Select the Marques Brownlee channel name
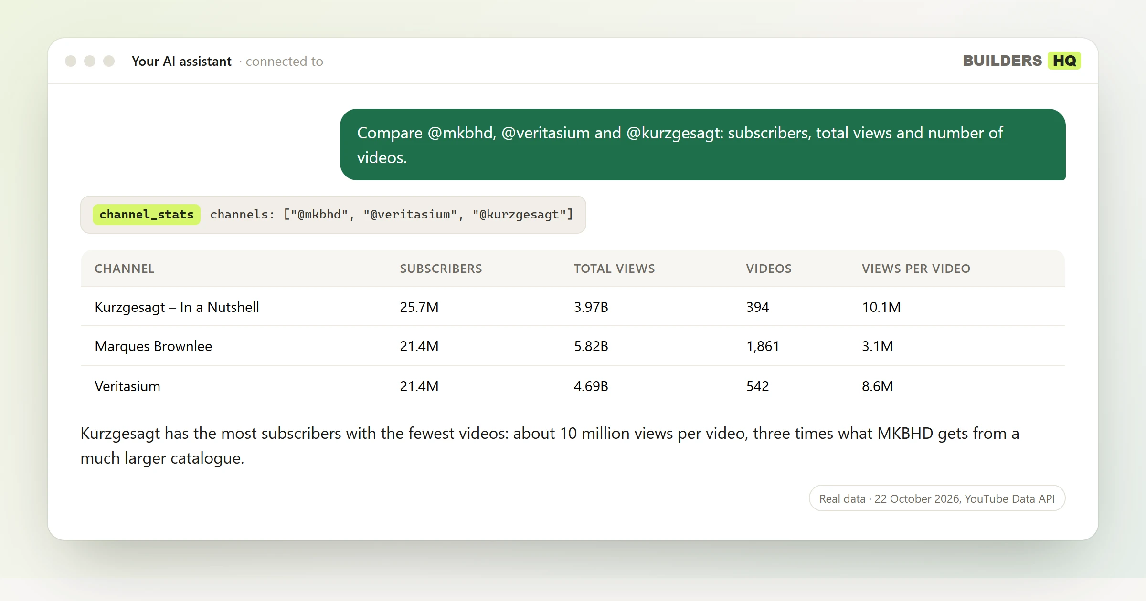The height and width of the screenshot is (601, 1146). coord(153,346)
